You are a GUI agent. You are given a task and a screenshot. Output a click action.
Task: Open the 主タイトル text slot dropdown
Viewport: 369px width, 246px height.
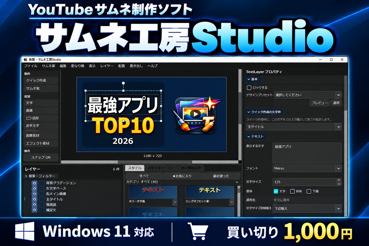[x=294, y=126]
